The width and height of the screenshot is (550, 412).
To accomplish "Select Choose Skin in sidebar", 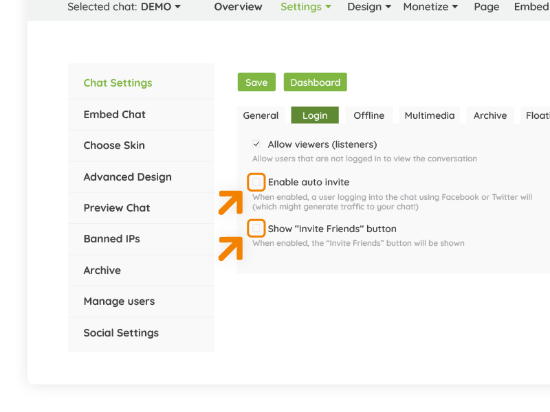I will tap(141, 146).
